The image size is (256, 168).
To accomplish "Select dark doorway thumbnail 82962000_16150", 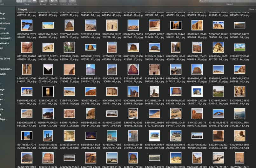I will 48,91.
